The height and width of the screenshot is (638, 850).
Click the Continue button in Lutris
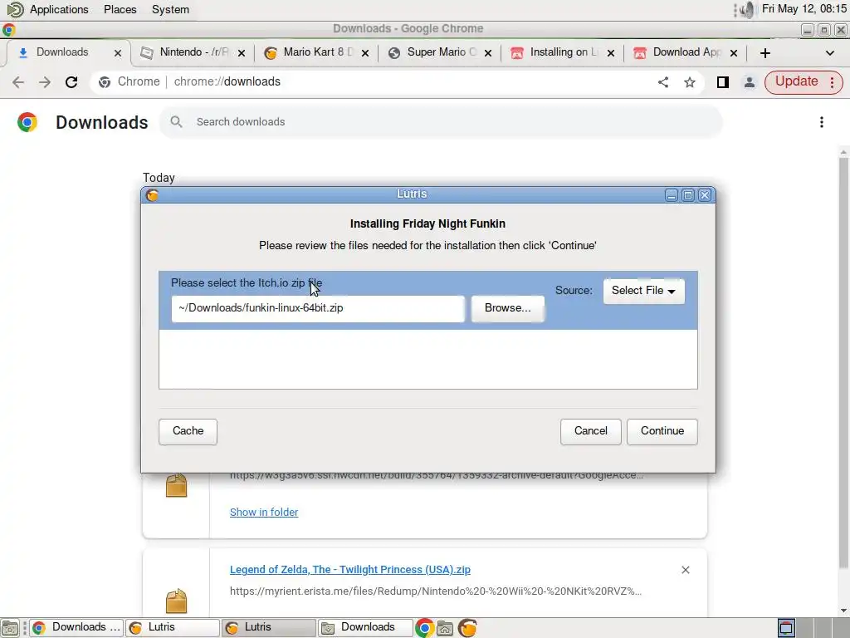[662, 431]
